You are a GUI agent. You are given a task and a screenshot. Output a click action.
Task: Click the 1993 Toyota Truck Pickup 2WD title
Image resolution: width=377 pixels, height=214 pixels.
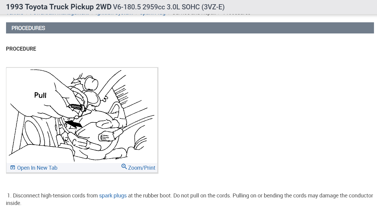tap(59, 7)
